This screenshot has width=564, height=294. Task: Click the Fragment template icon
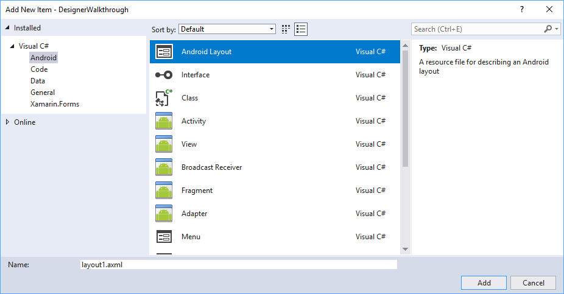pyautogui.click(x=164, y=191)
